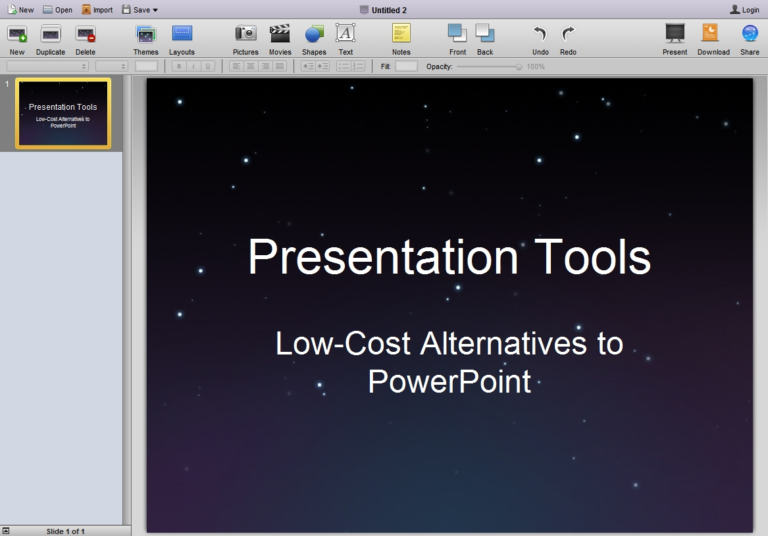Click the text color swatch box
The width and height of the screenshot is (768, 536).
point(147,66)
